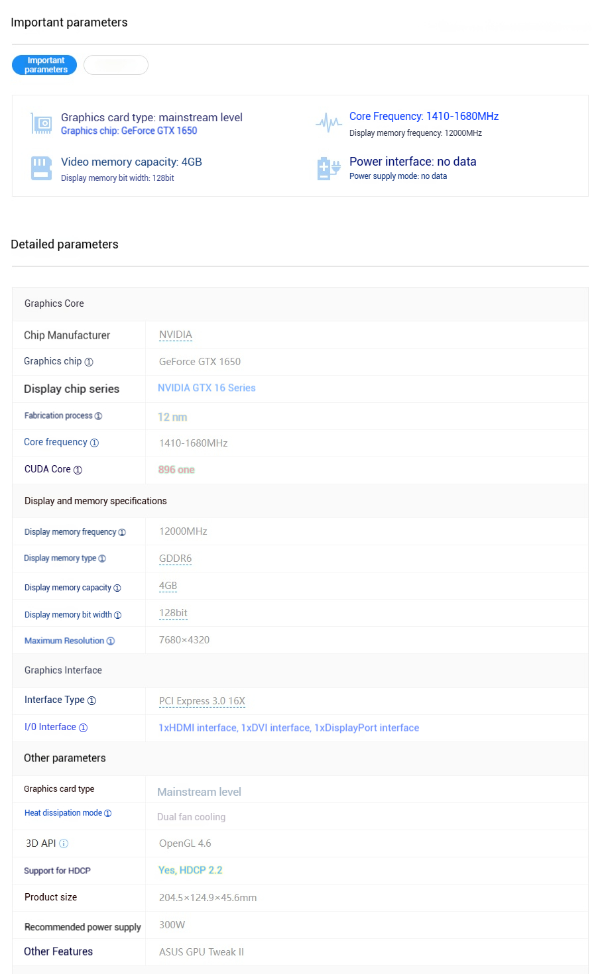This screenshot has width=602, height=974.
Task: Click the Display chip series label
Action: click(72, 389)
